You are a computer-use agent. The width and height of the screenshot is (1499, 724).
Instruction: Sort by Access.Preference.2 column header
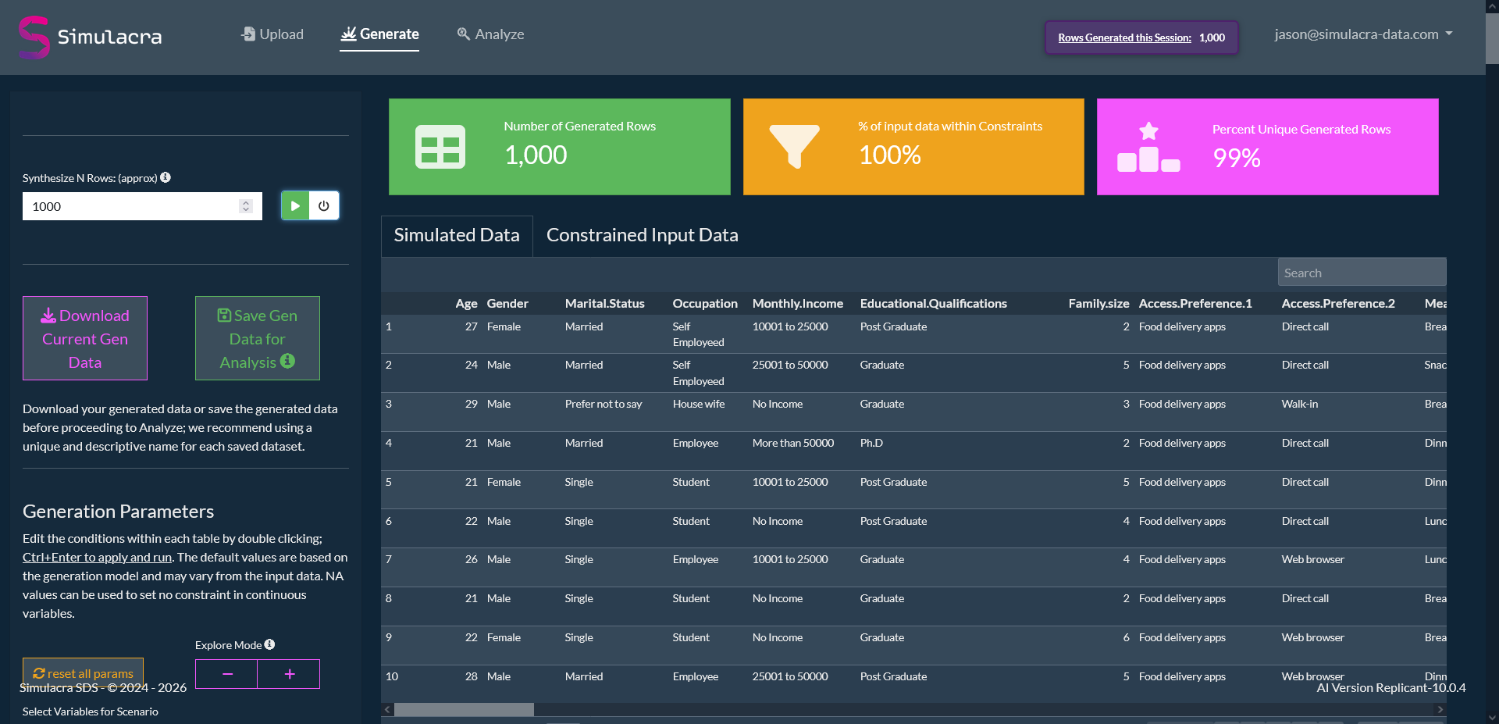pyautogui.click(x=1337, y=303)
